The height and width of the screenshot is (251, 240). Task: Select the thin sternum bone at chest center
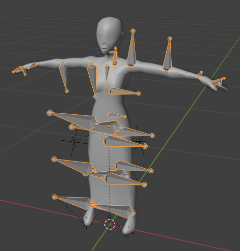[x=107, y=74]
